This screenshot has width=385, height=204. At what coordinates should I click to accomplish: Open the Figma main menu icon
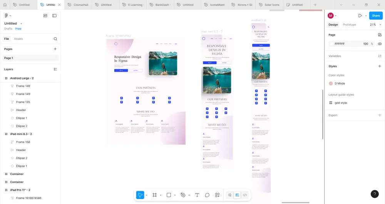click(x=7, y=15)
